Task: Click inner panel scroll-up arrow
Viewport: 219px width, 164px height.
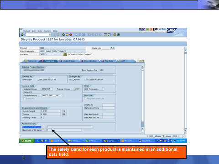Action: tap(143, 67)
